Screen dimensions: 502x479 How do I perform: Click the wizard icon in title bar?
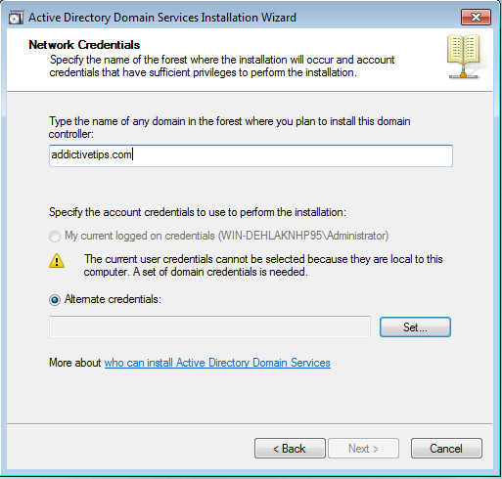coord(16,18)
